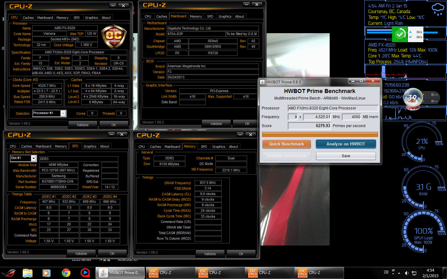447x279 pixels.
Task: Click Validate in the SPD window
Action: click(x=81, y=254)
